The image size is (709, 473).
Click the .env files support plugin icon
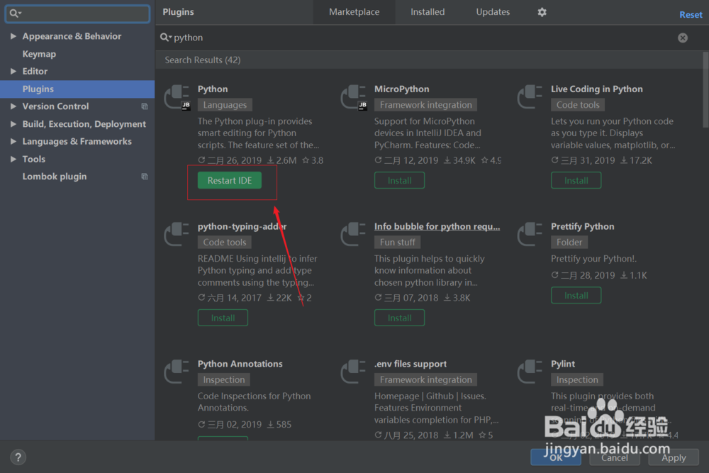coord(354,372)
